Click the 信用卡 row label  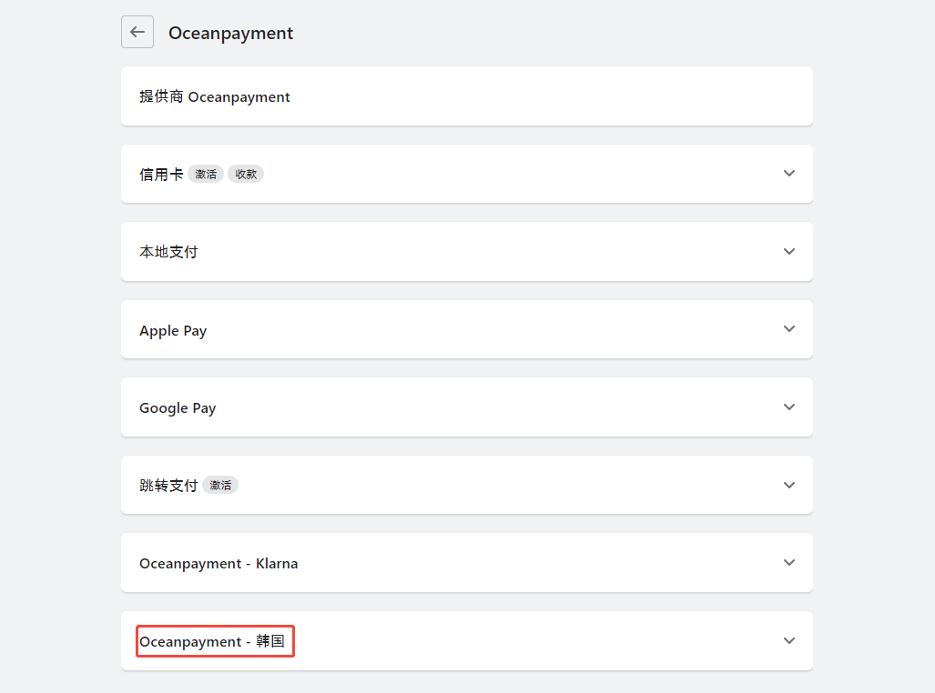point(161,175)
